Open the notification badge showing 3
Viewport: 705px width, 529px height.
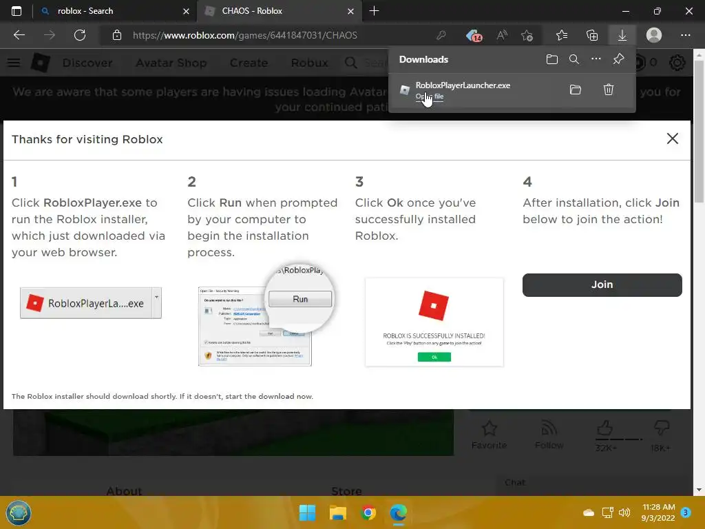[686, 512]
